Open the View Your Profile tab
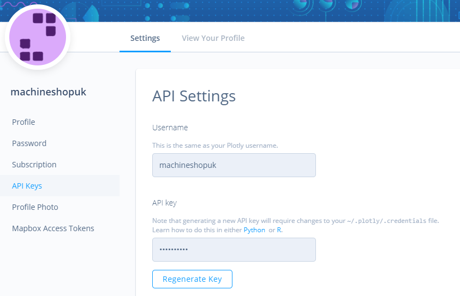 [213, 38]
